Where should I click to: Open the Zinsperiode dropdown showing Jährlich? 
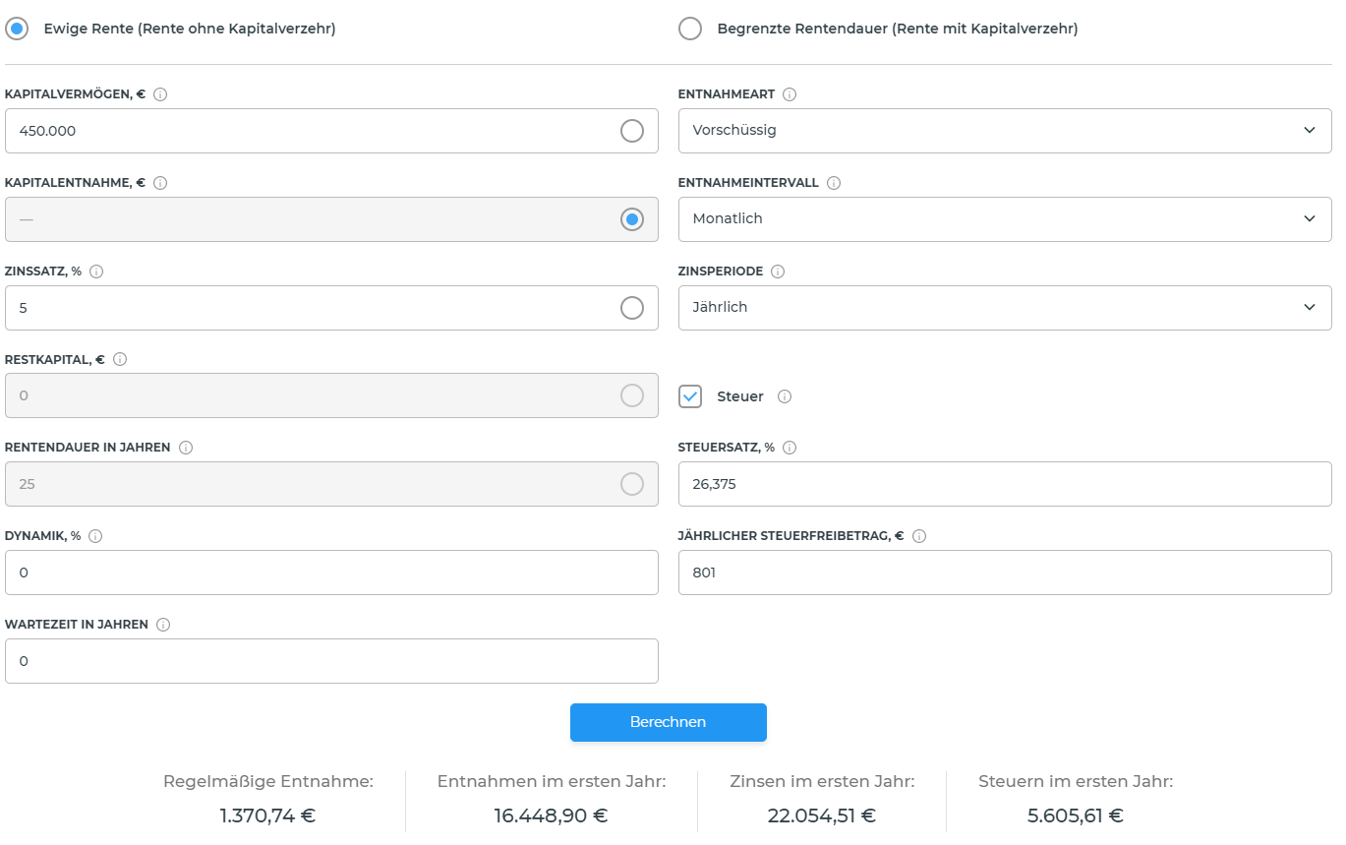[x=1004, y=308]
